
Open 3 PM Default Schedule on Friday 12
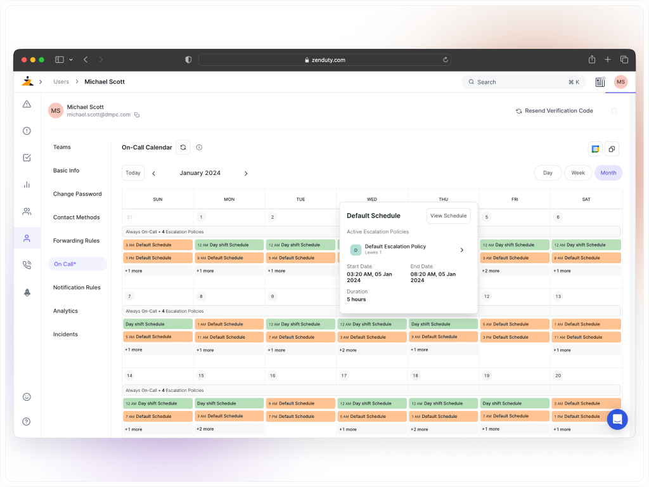pos(515,337)
